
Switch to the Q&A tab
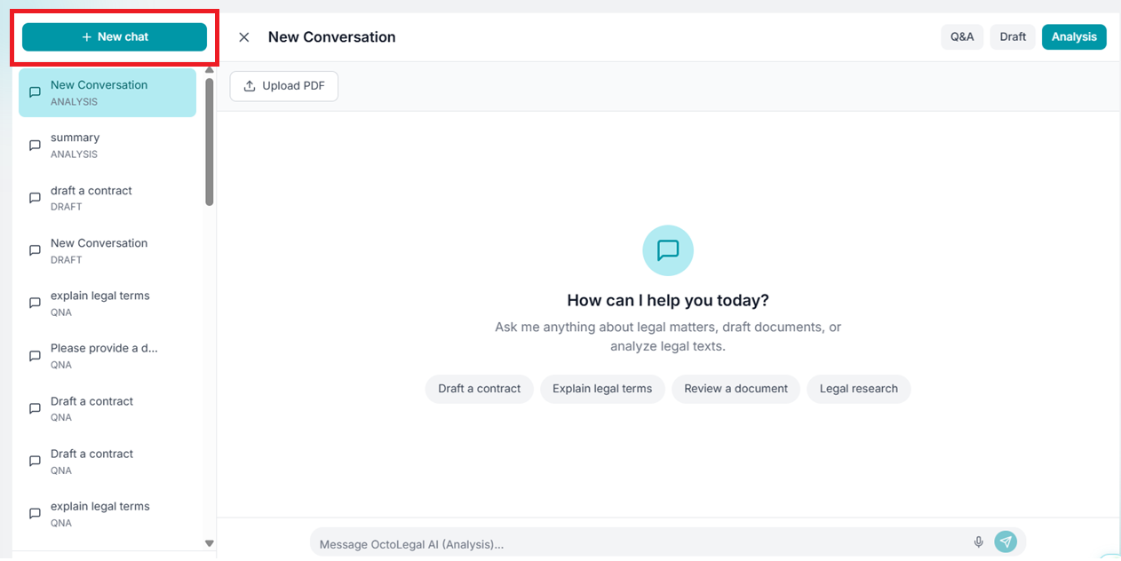click(x=962, y=36)
